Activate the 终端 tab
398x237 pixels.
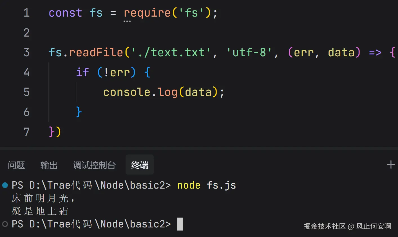[140, 165]
